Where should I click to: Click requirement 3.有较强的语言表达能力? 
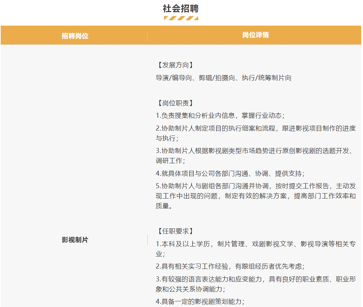256,284
